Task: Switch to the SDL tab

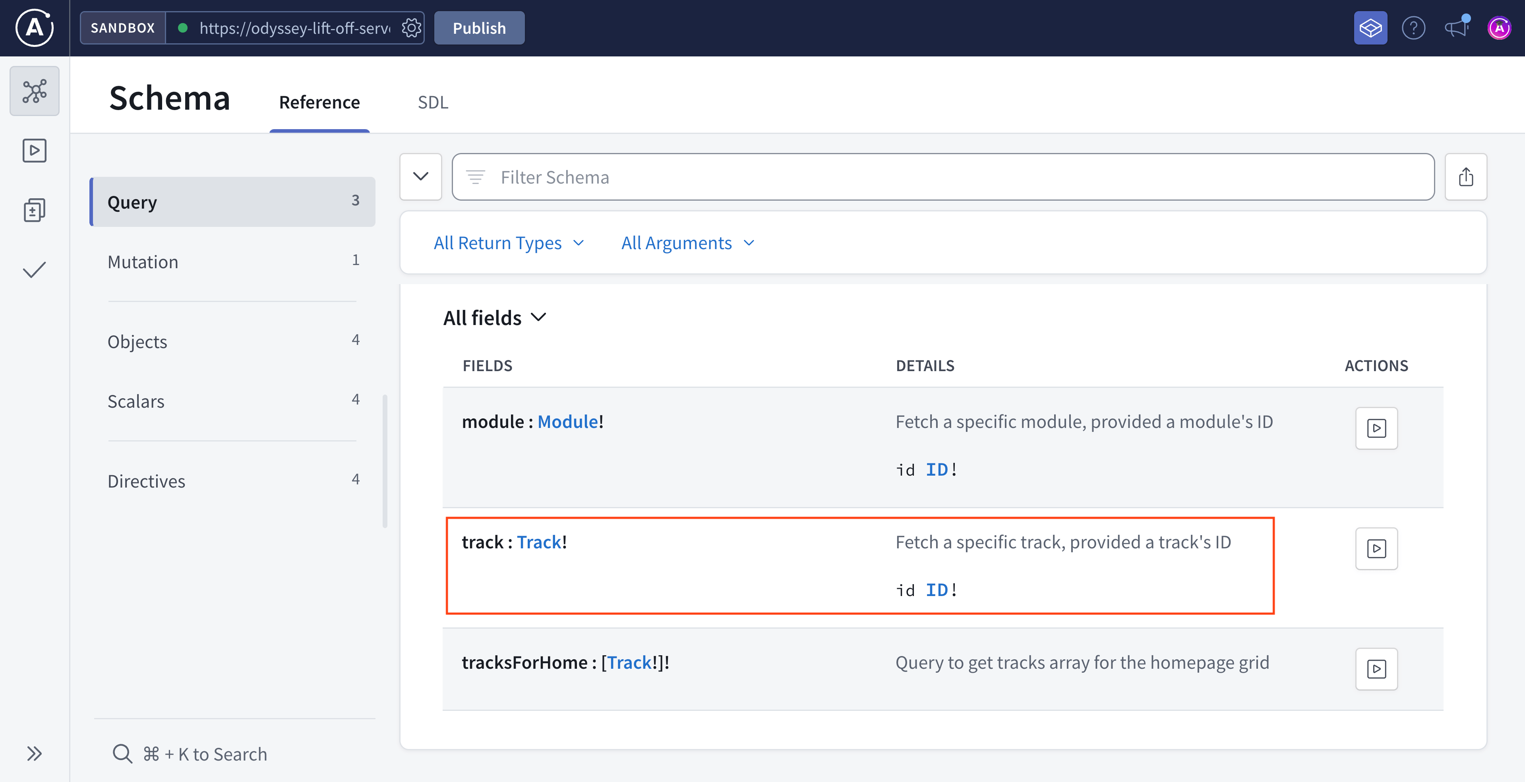Action: (433, 102)
